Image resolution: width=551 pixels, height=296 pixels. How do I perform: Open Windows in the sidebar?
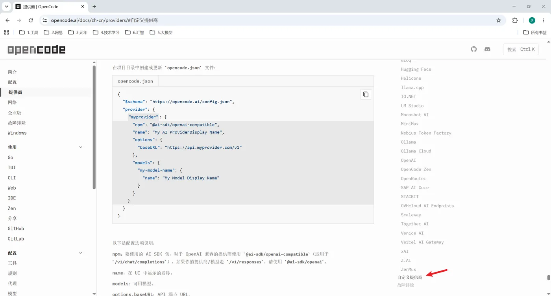[17, 133]
